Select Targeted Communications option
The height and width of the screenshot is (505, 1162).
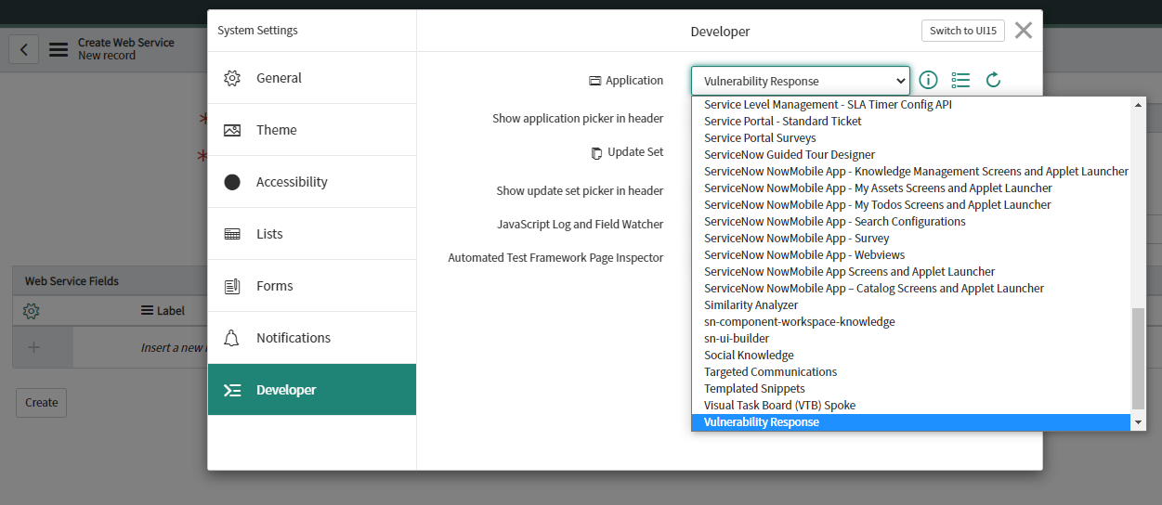tap(912, 371)
